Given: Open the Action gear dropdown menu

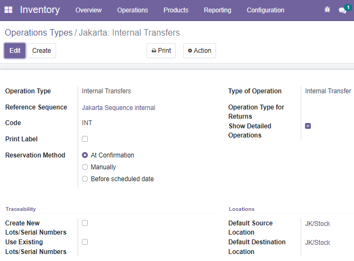Looking at the screenshot, I should pyautogui.click(x=199, y=51).
